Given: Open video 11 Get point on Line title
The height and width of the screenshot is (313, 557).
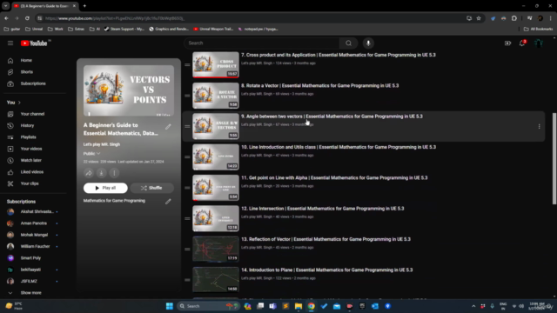Looking at the screenshot, I should point(334,177).
